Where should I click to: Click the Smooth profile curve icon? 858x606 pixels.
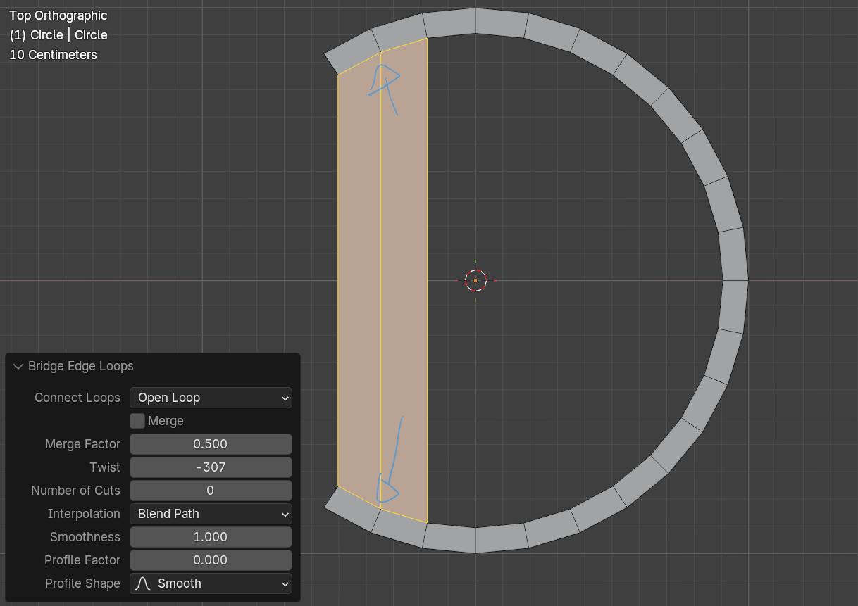[x=143, y=583]
